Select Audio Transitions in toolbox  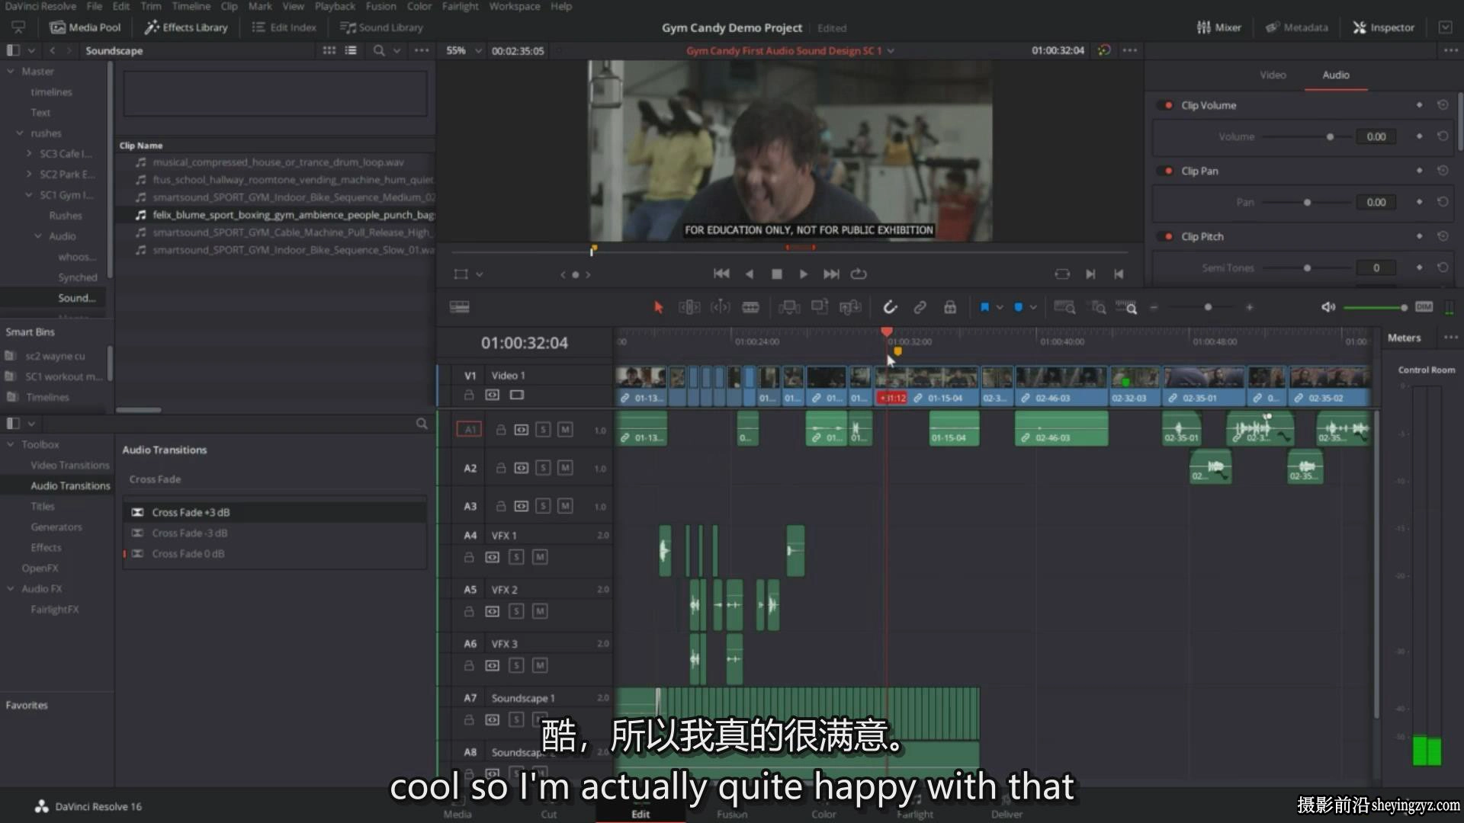click(x=70, y=485)
